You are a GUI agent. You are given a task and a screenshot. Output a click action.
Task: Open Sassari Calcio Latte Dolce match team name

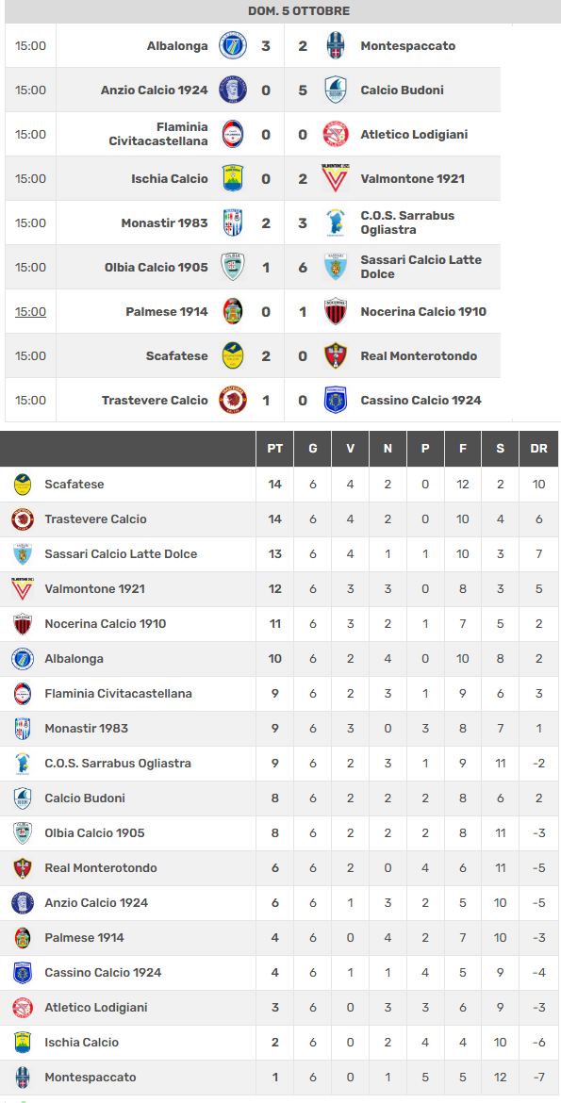coord(421,268)
